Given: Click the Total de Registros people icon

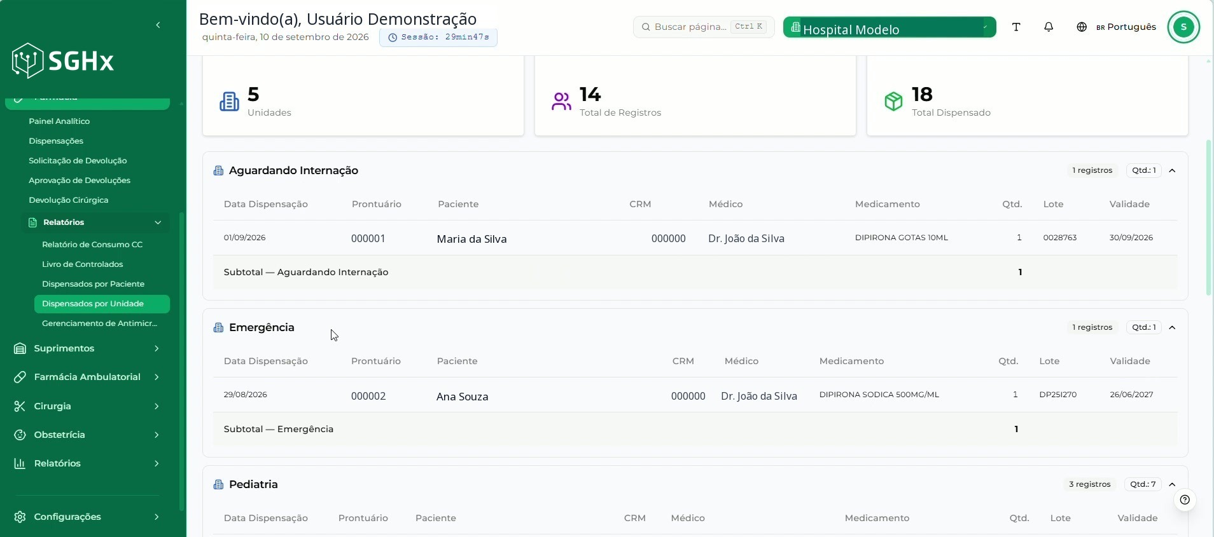Looking at the screenshot, I should pos(561,102).
